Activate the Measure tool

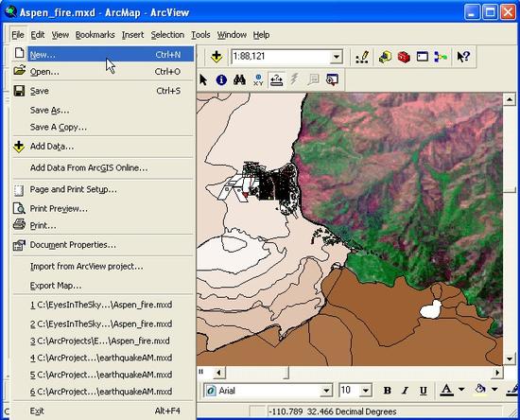[276, 80]
